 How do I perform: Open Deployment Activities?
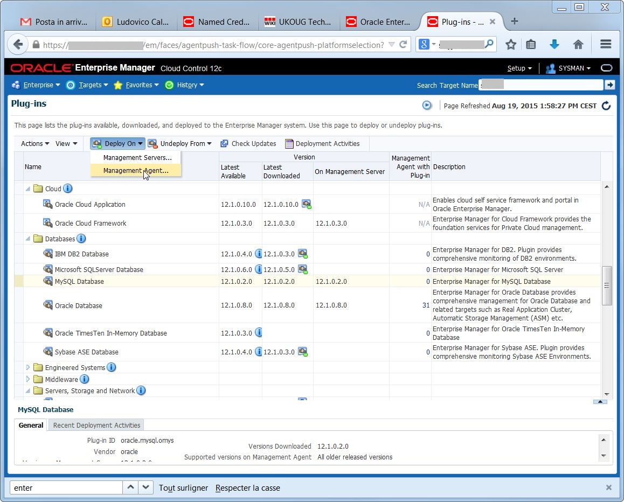tap(322, 144)
